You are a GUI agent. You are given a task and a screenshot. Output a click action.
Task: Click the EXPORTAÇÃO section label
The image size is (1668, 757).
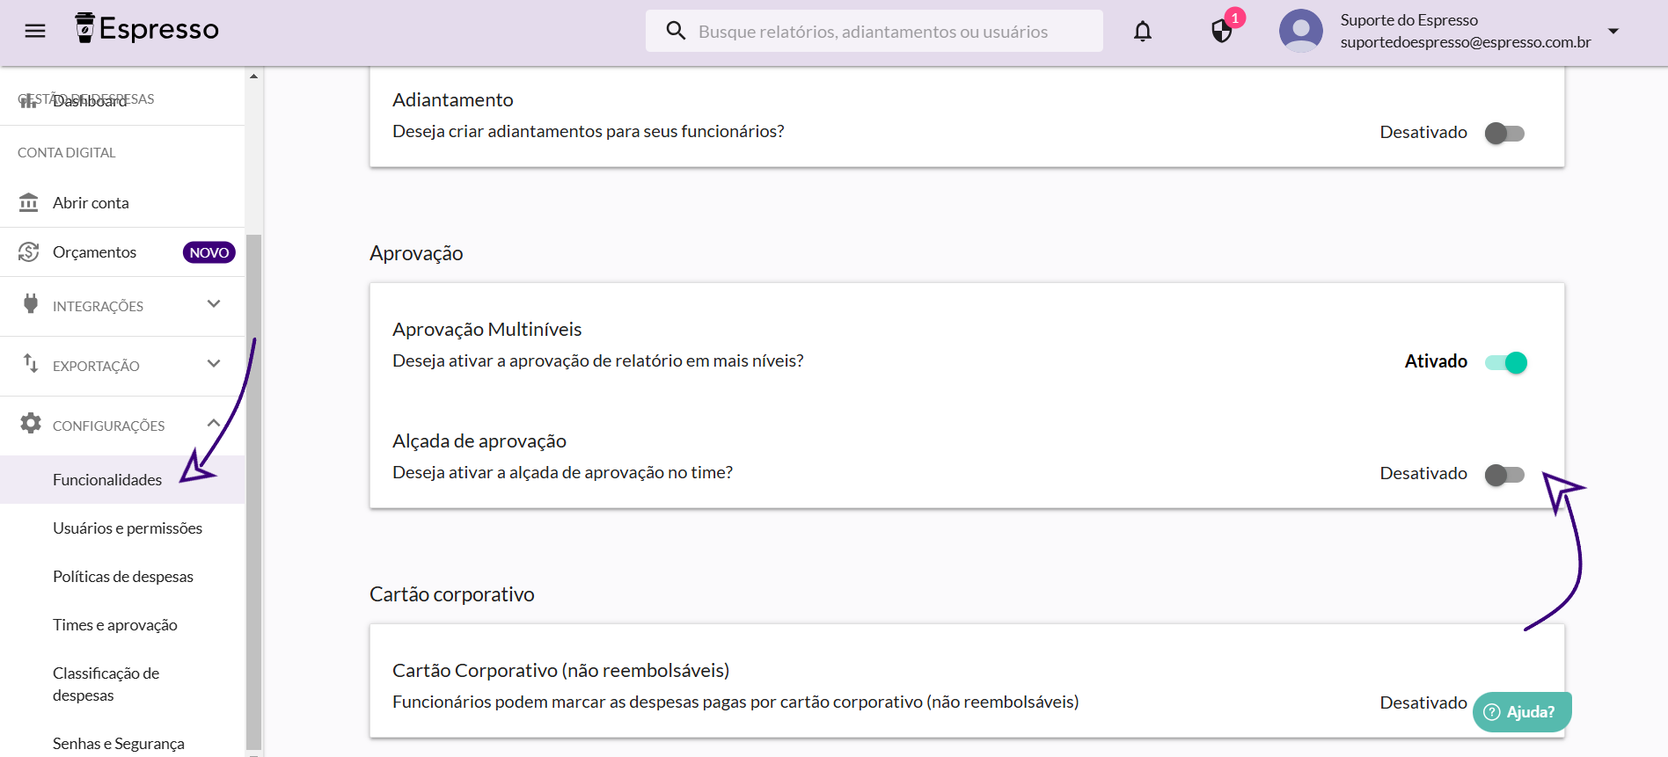96,366
